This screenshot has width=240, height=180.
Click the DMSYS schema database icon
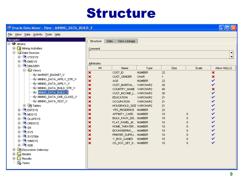24,61
